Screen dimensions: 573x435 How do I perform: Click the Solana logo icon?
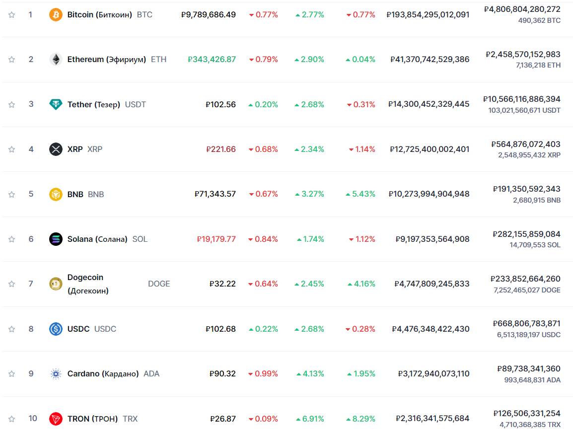tap(56, 239)
